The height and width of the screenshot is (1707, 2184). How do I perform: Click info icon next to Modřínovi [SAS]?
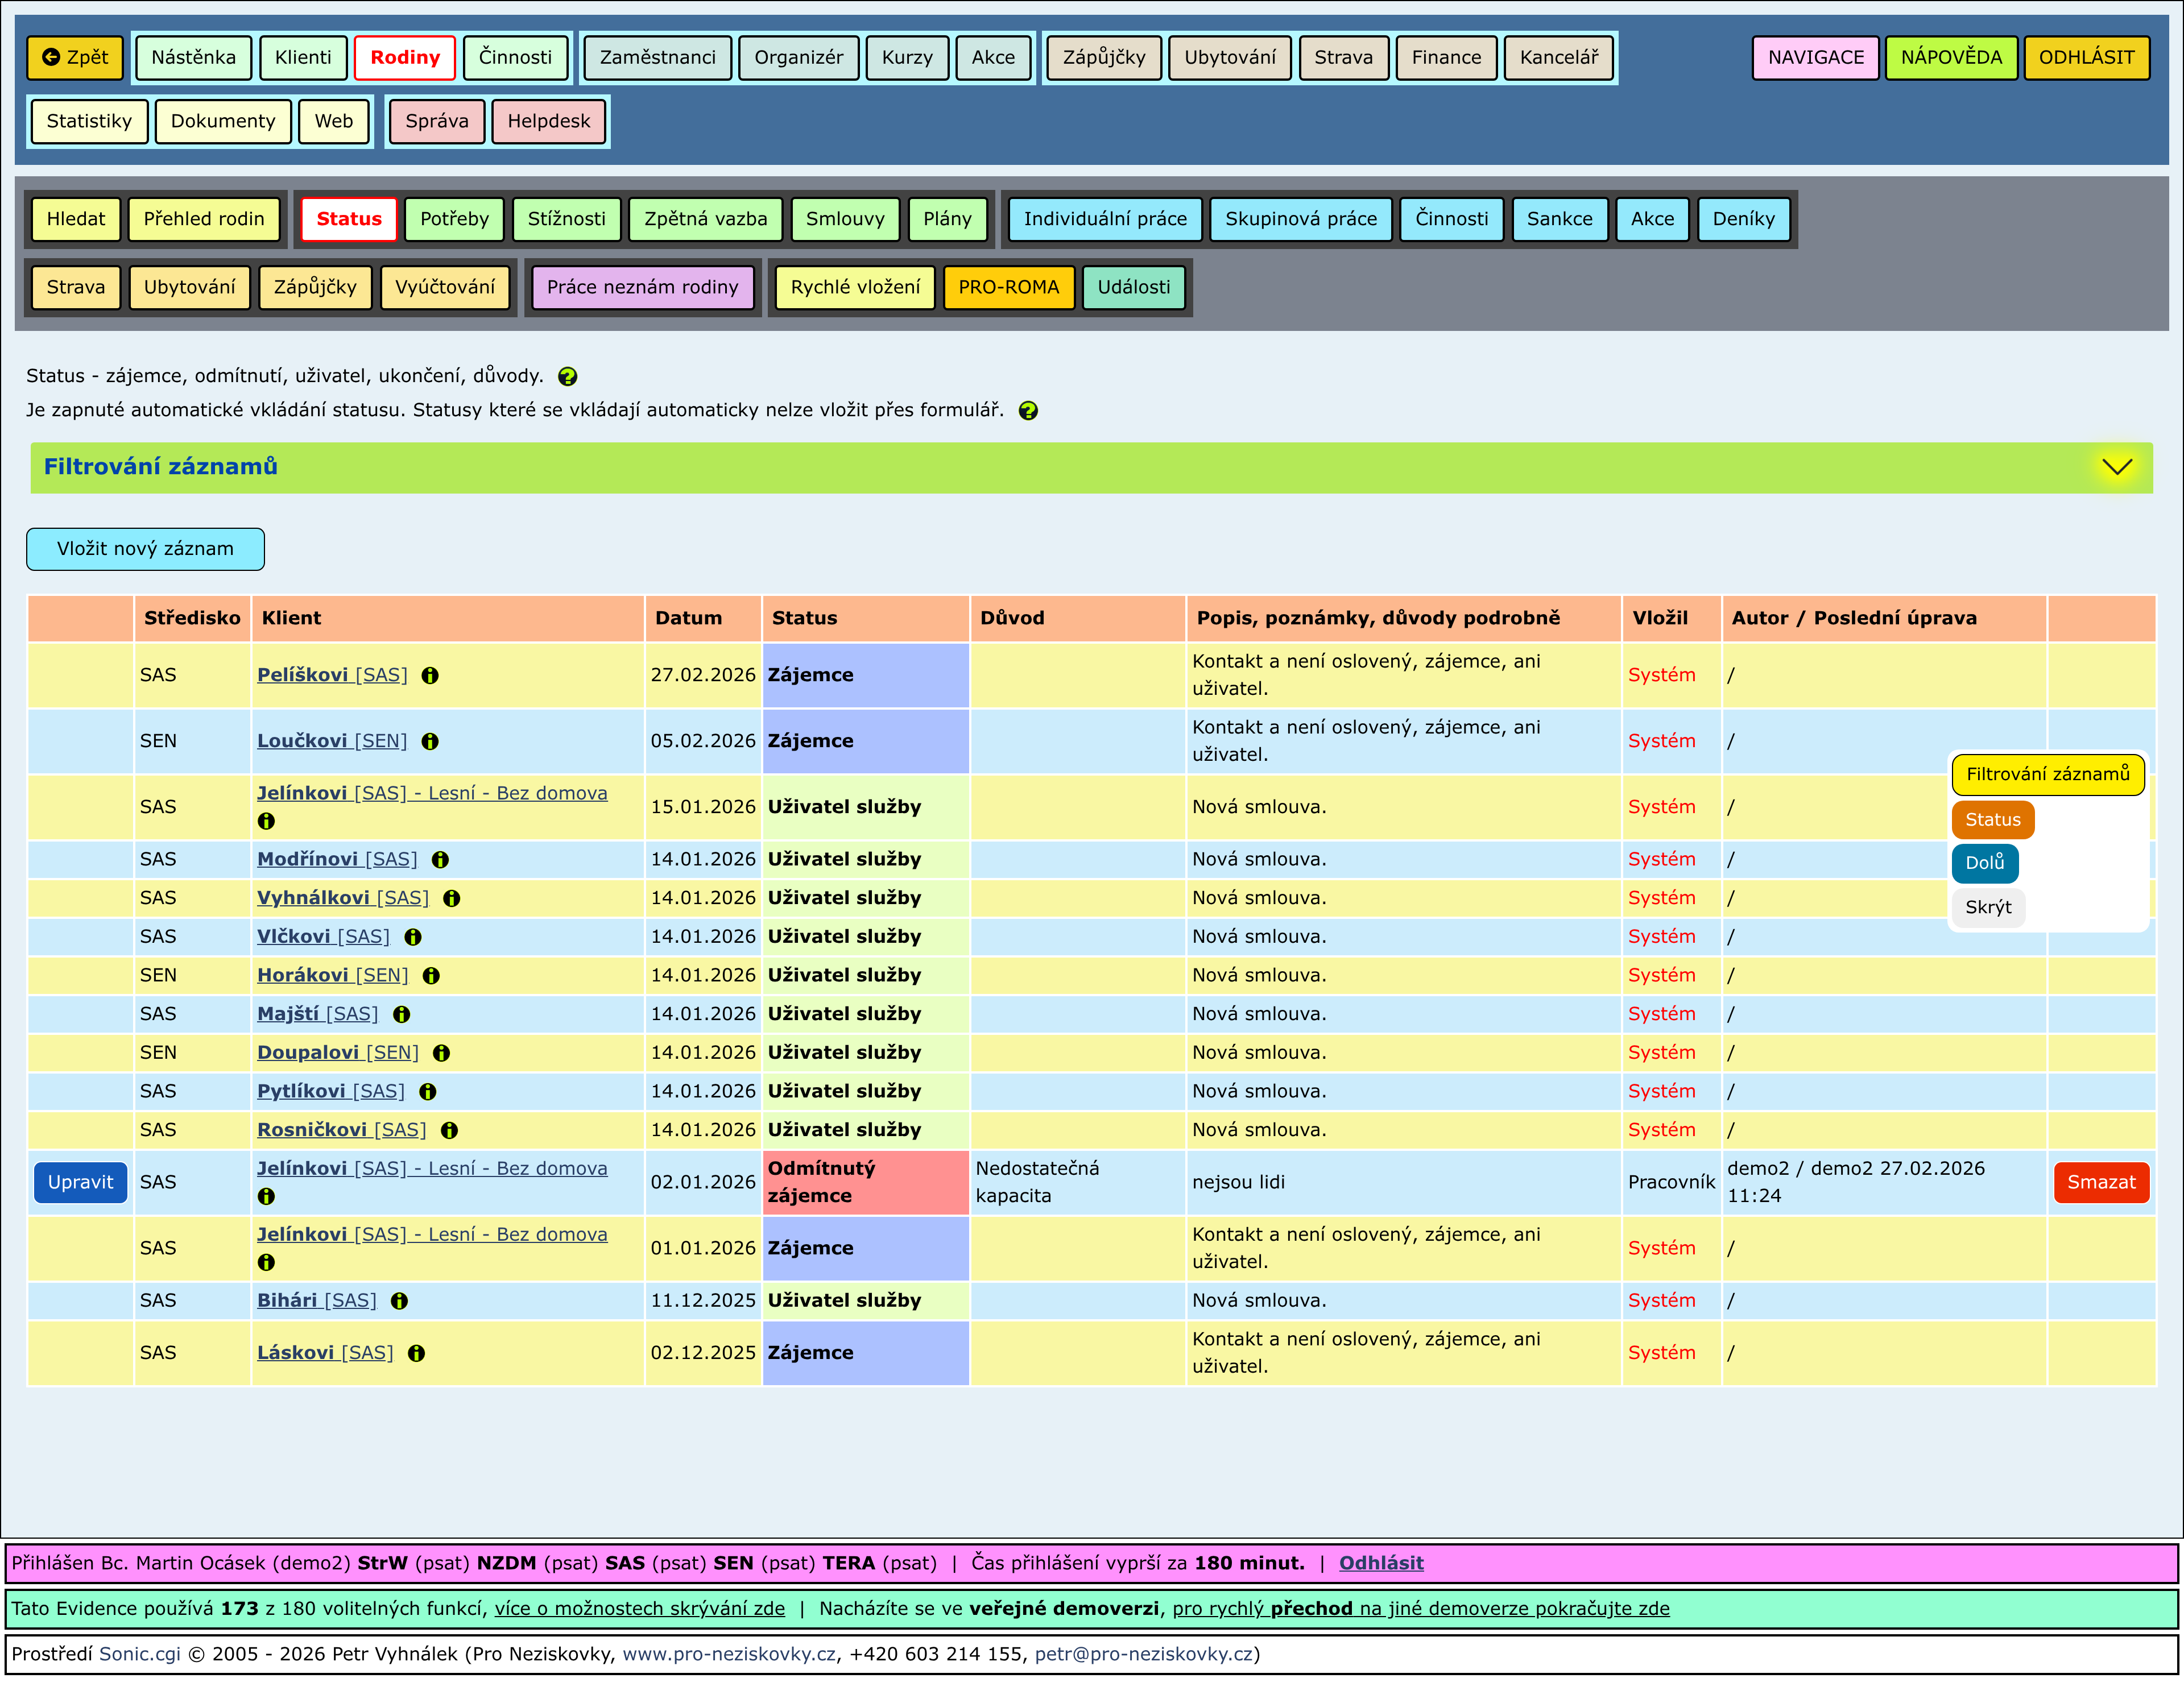pos(440,859)
